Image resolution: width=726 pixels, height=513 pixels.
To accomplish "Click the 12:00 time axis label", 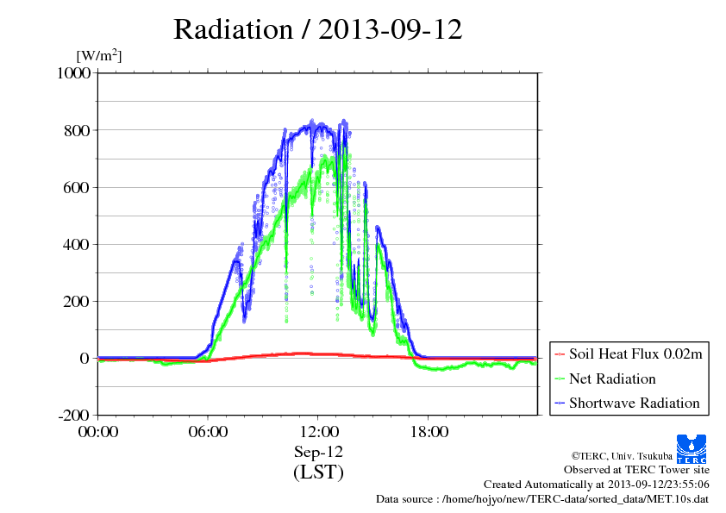I will [x=318, y=432].
